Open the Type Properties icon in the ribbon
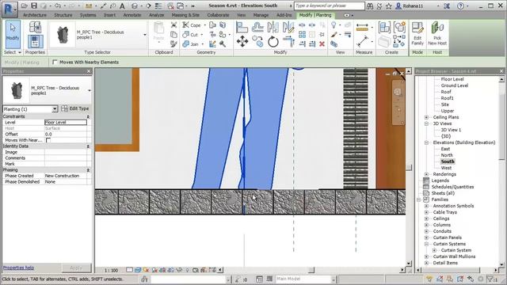The width and height of the screenshot is (507, 285). click(x=35, y=27)
